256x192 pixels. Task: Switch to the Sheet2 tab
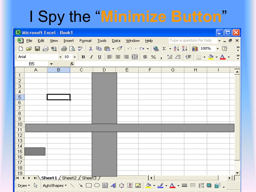click(69, 178)
